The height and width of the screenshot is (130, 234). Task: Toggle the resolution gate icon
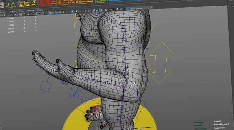pos(27,14)
